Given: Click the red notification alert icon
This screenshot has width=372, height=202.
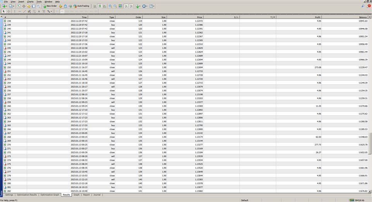Looking at the screenshot, I should (369, 6).
